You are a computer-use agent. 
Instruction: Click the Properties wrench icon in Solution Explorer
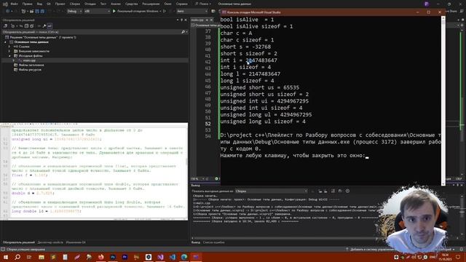pos(44,26)
